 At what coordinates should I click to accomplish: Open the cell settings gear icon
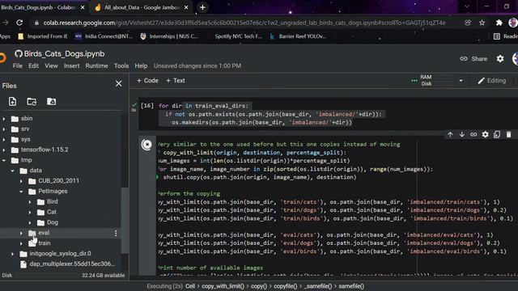485,134
